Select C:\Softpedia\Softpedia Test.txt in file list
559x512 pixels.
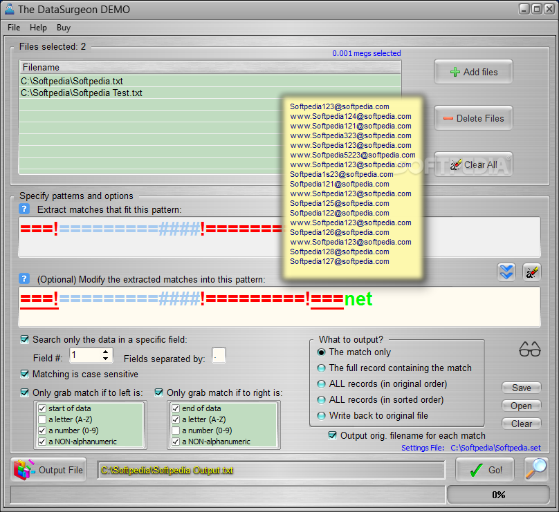point(210,93)
